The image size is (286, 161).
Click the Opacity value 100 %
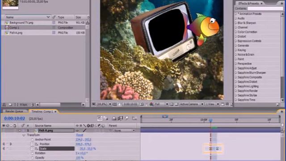coord(80,157)
